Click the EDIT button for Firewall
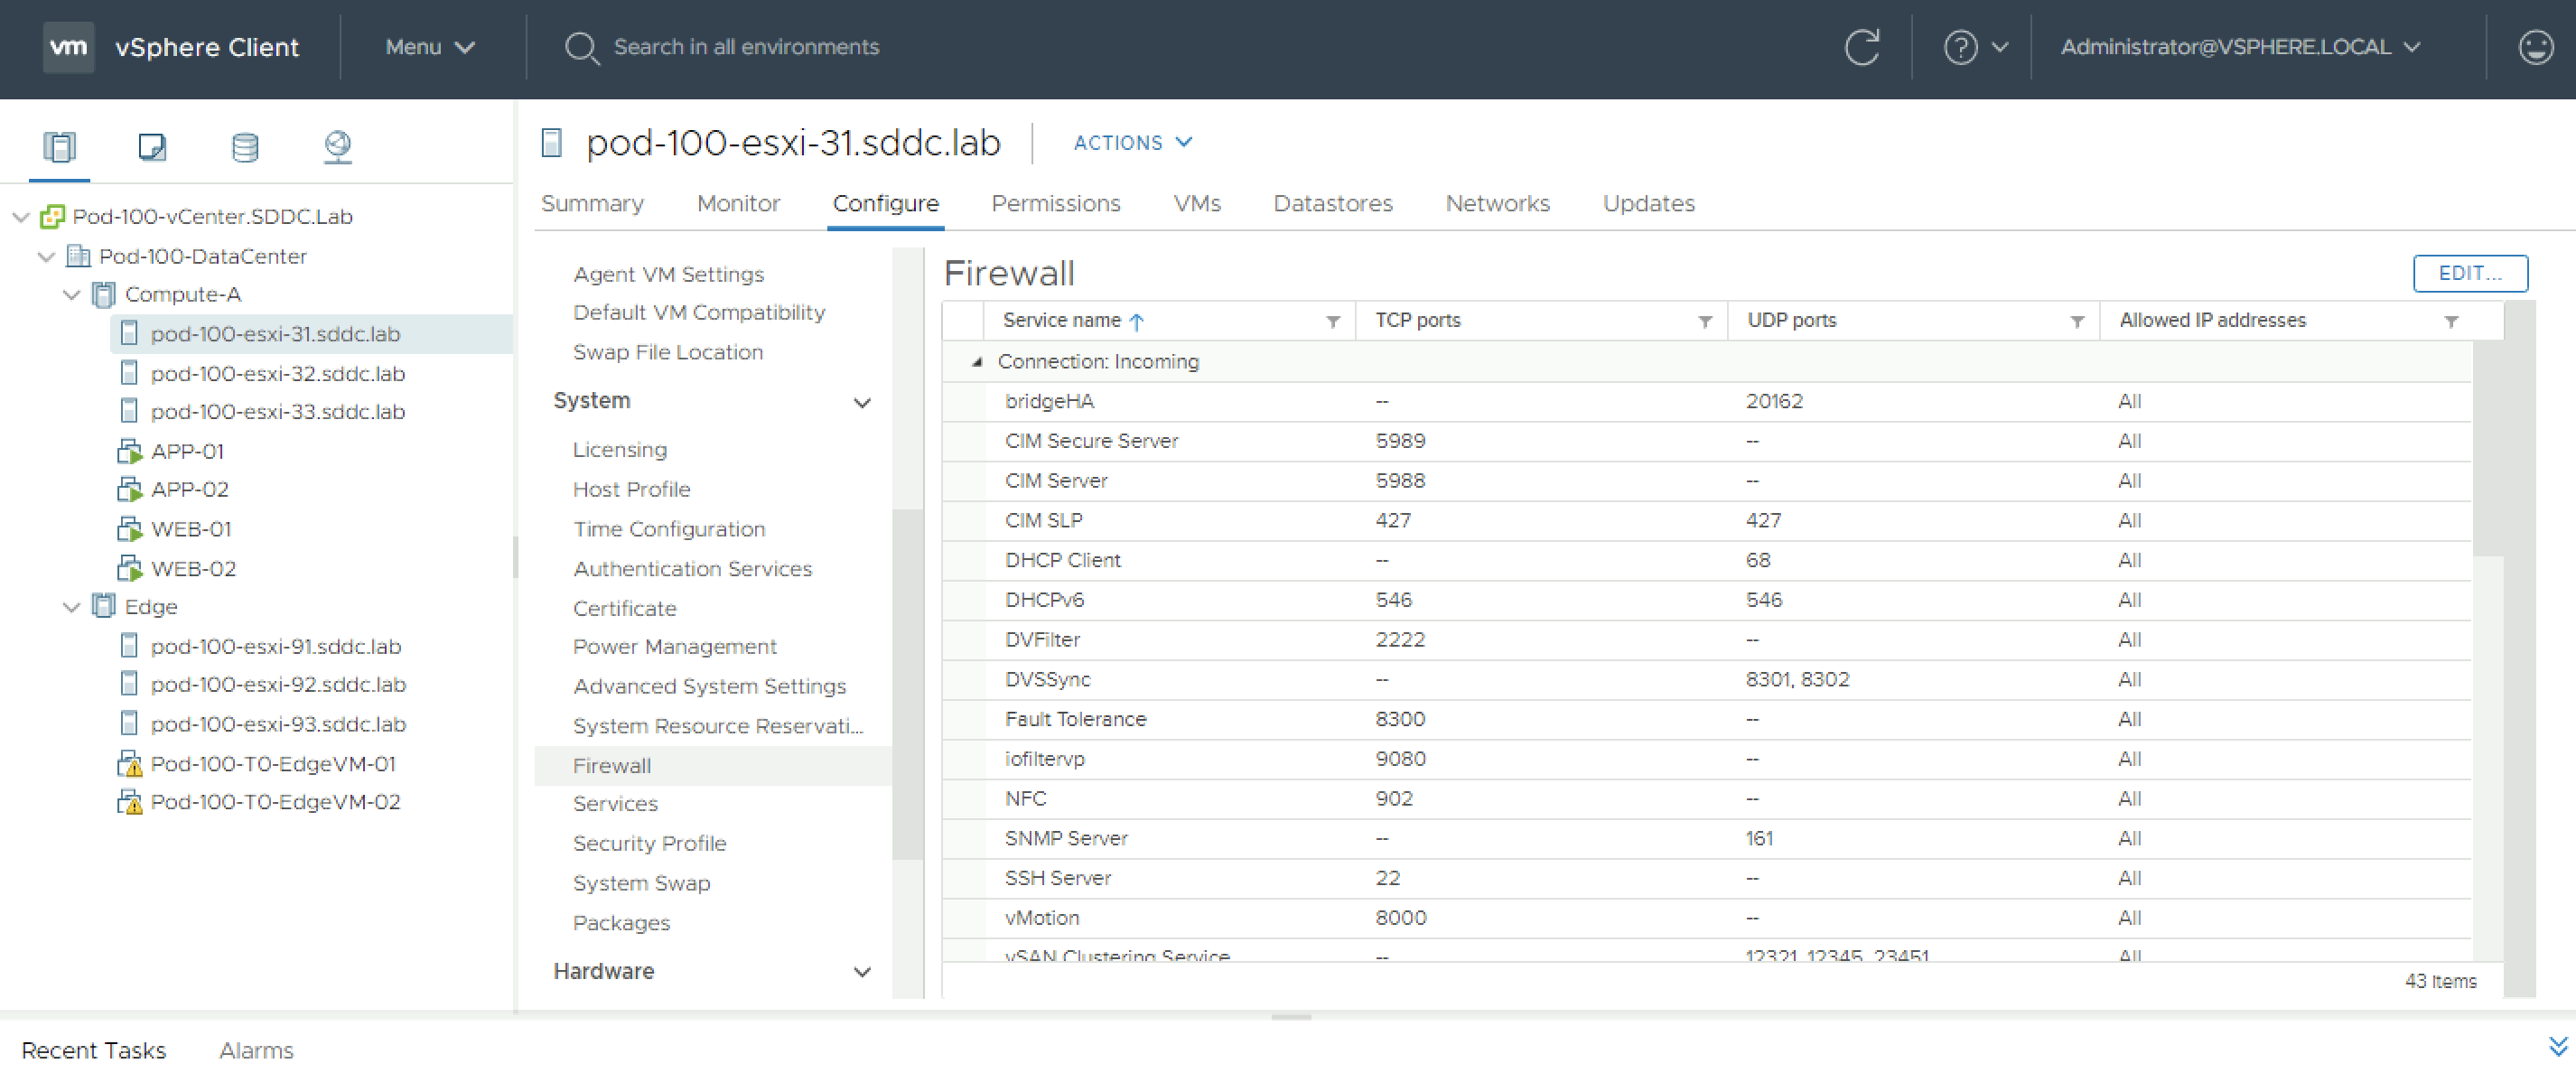Screen dimensions: 2576x1073 point(2469,273)
